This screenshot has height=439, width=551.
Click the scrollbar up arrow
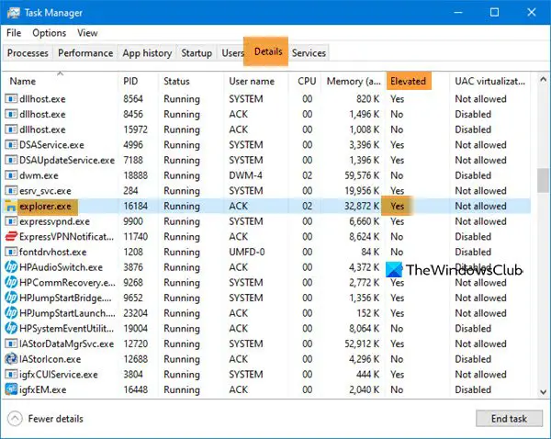[543, 80]
